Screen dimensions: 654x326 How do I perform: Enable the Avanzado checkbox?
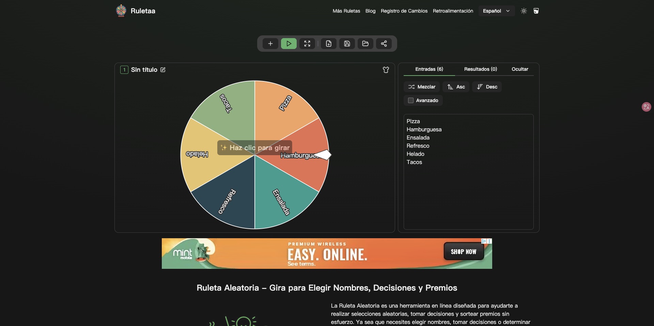pyautogui.click(x=411, y=100)
